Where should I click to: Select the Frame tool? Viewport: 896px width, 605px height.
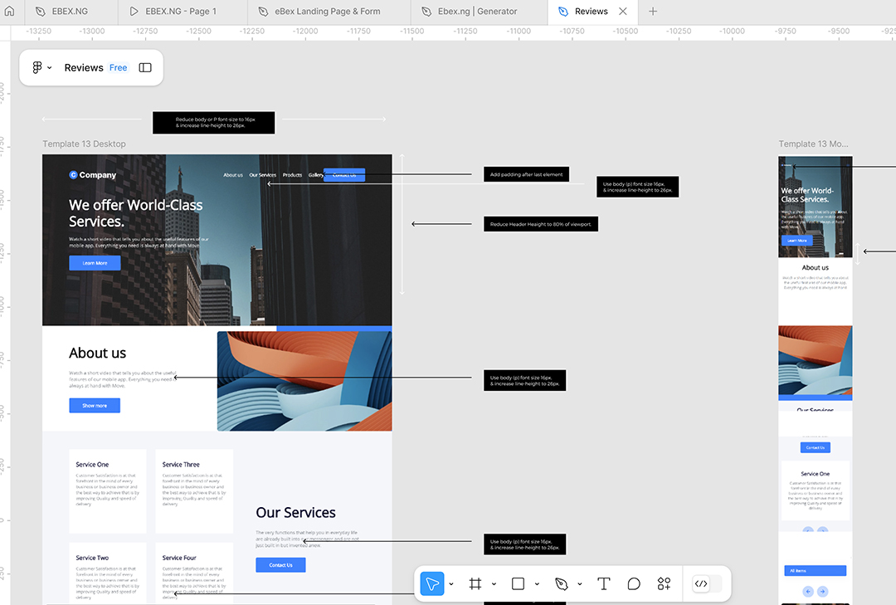(475, 584)
